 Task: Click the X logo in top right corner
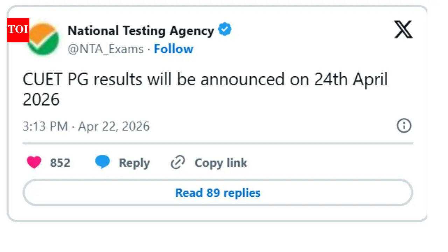coord(403,30)
